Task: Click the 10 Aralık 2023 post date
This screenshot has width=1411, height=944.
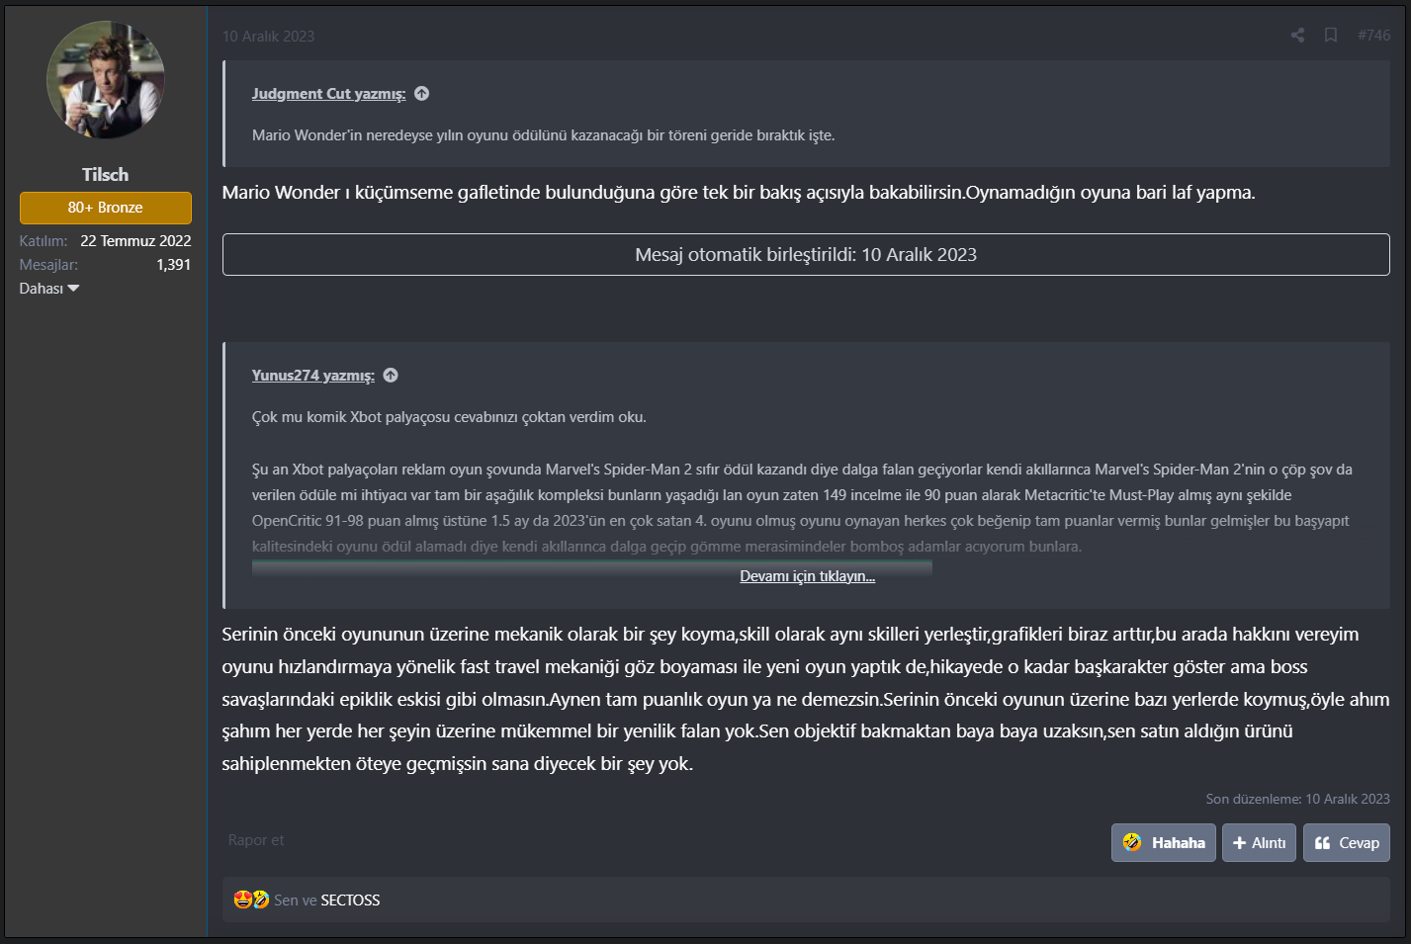Action: (x=268, y=37)
